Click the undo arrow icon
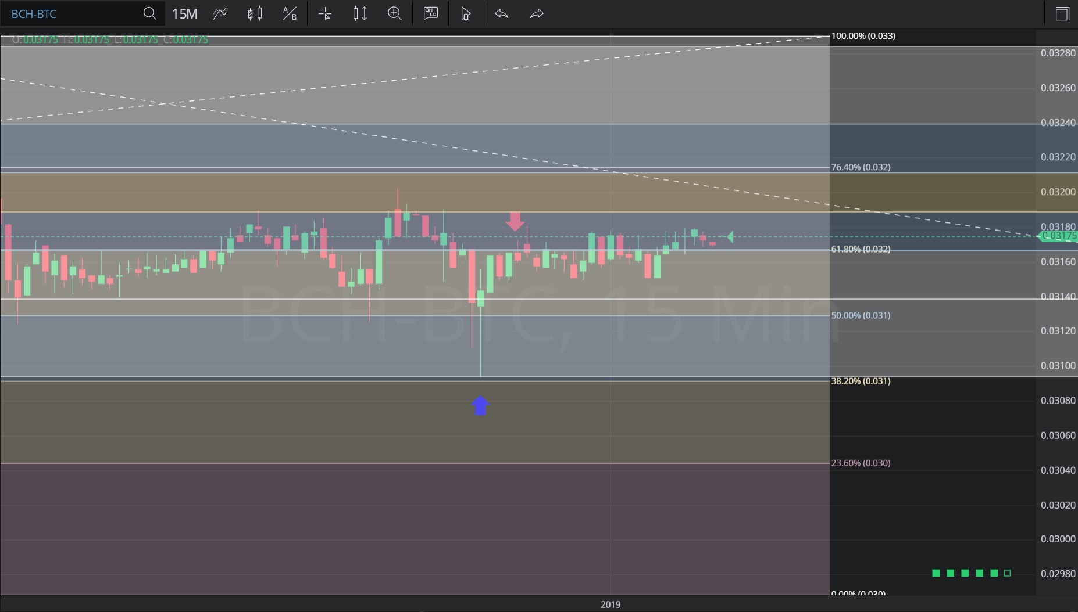Screen dimensions: 1078x612 501,13
